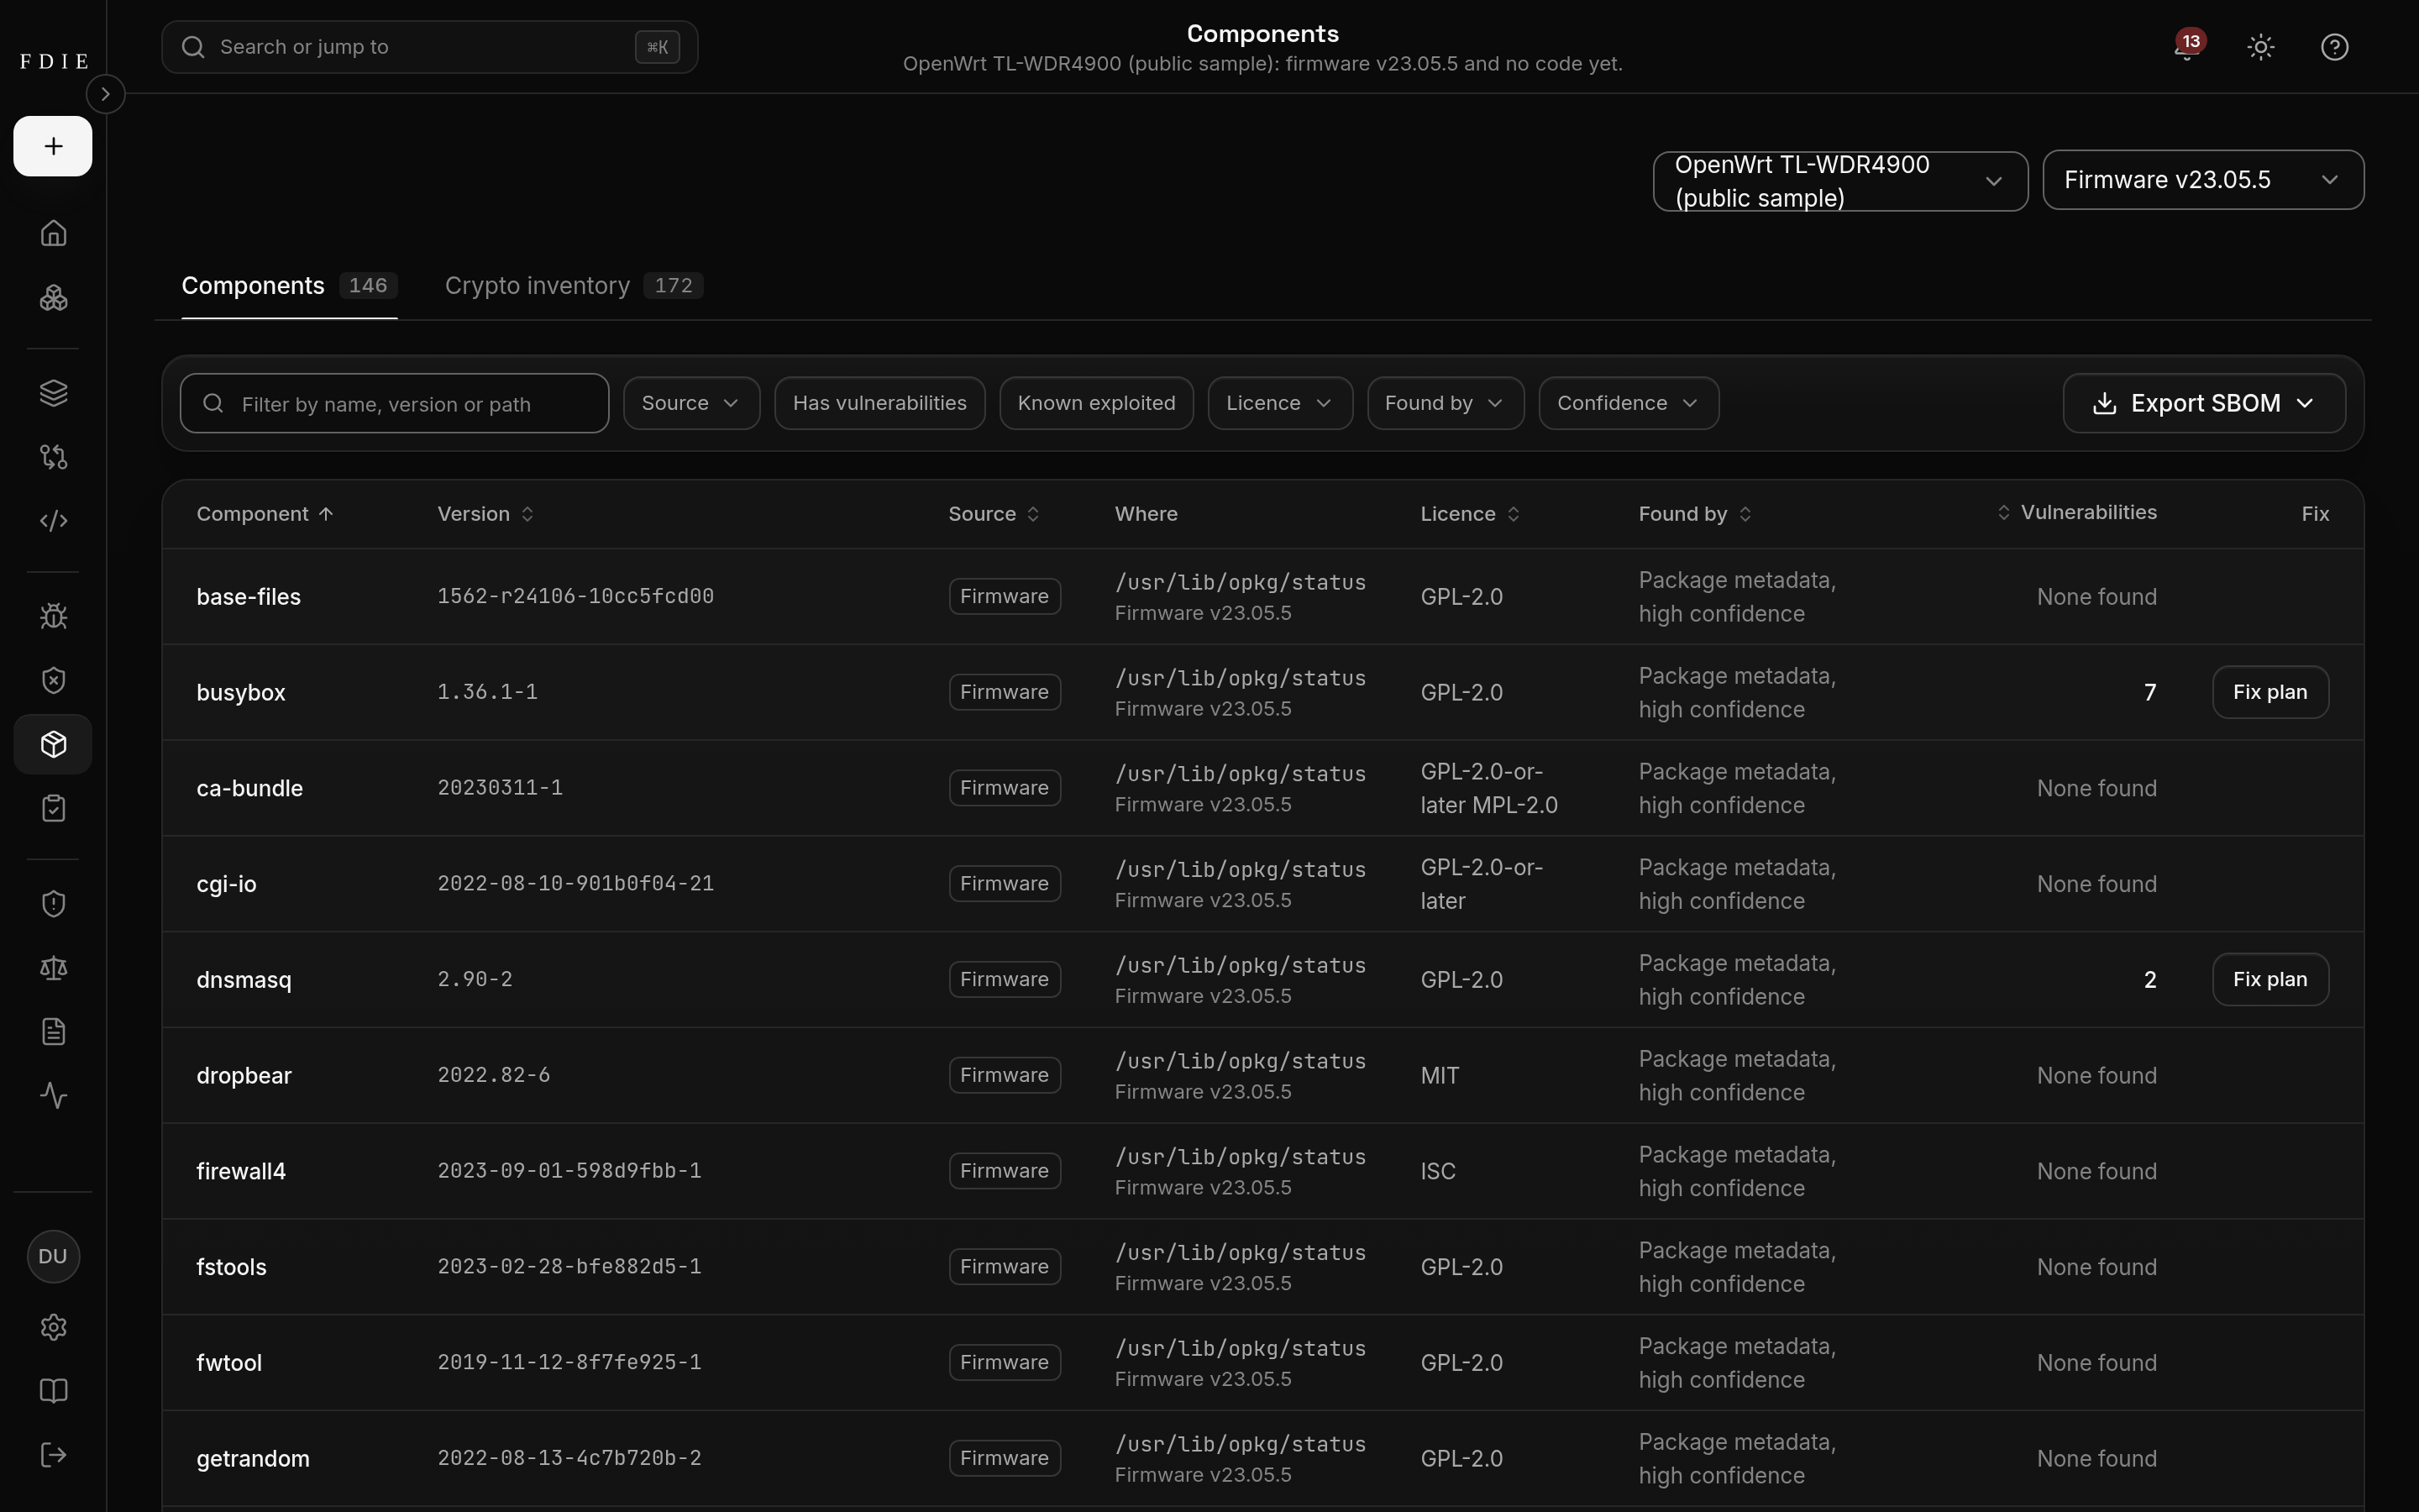Open the home icon in sidebar
This screenshot has height=1512, width=2419.
click(53, 233)
